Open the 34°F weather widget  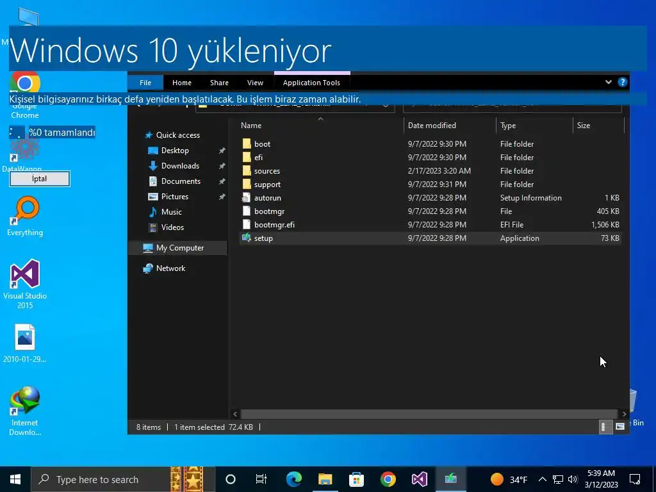pyautogui.click(x=509, y=479)
